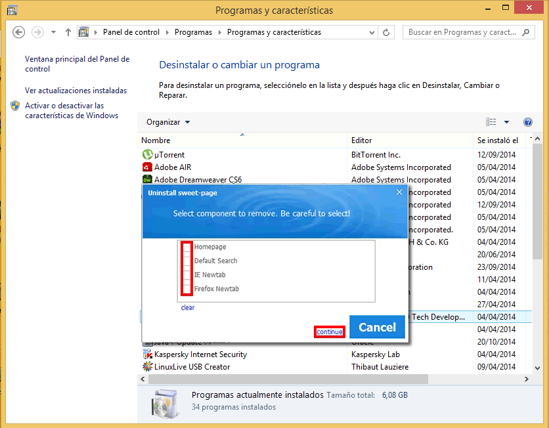Click the Cancel button
The image size is (549, 428).
pos(377,327)
